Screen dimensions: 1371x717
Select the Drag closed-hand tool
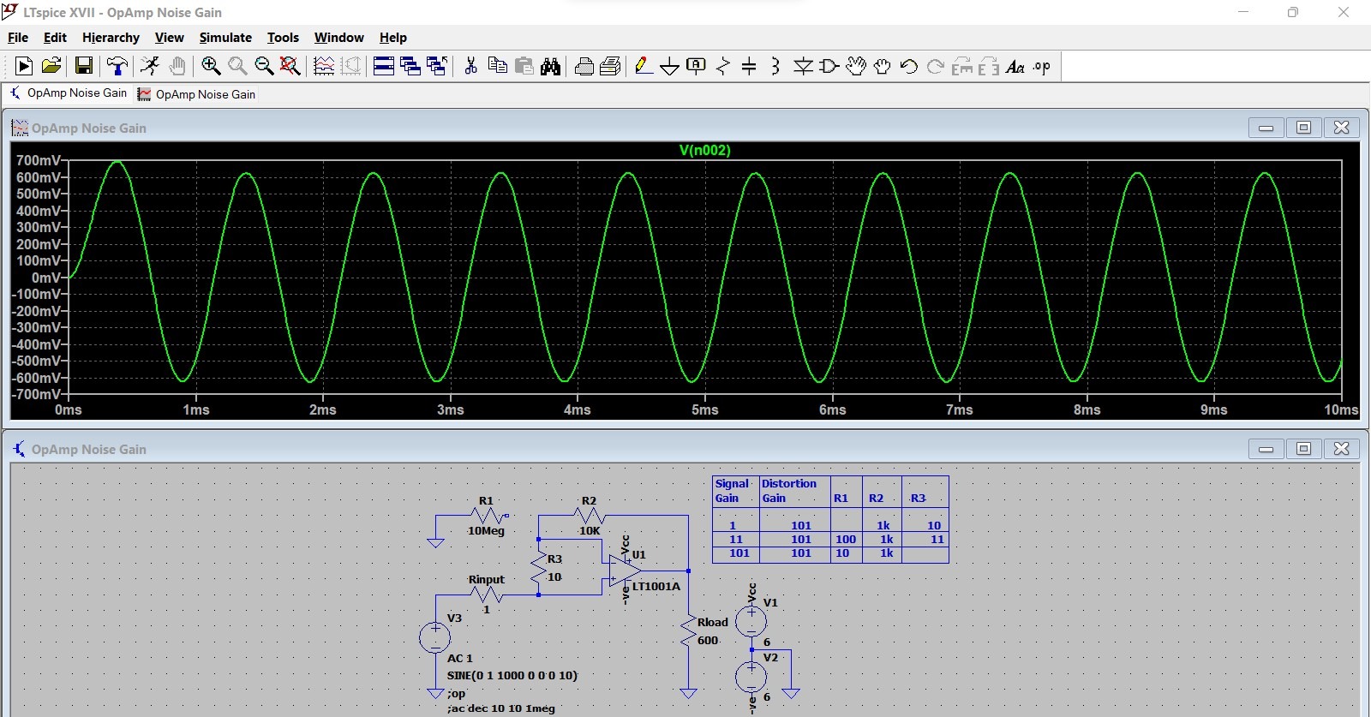[x=883, y=66]
